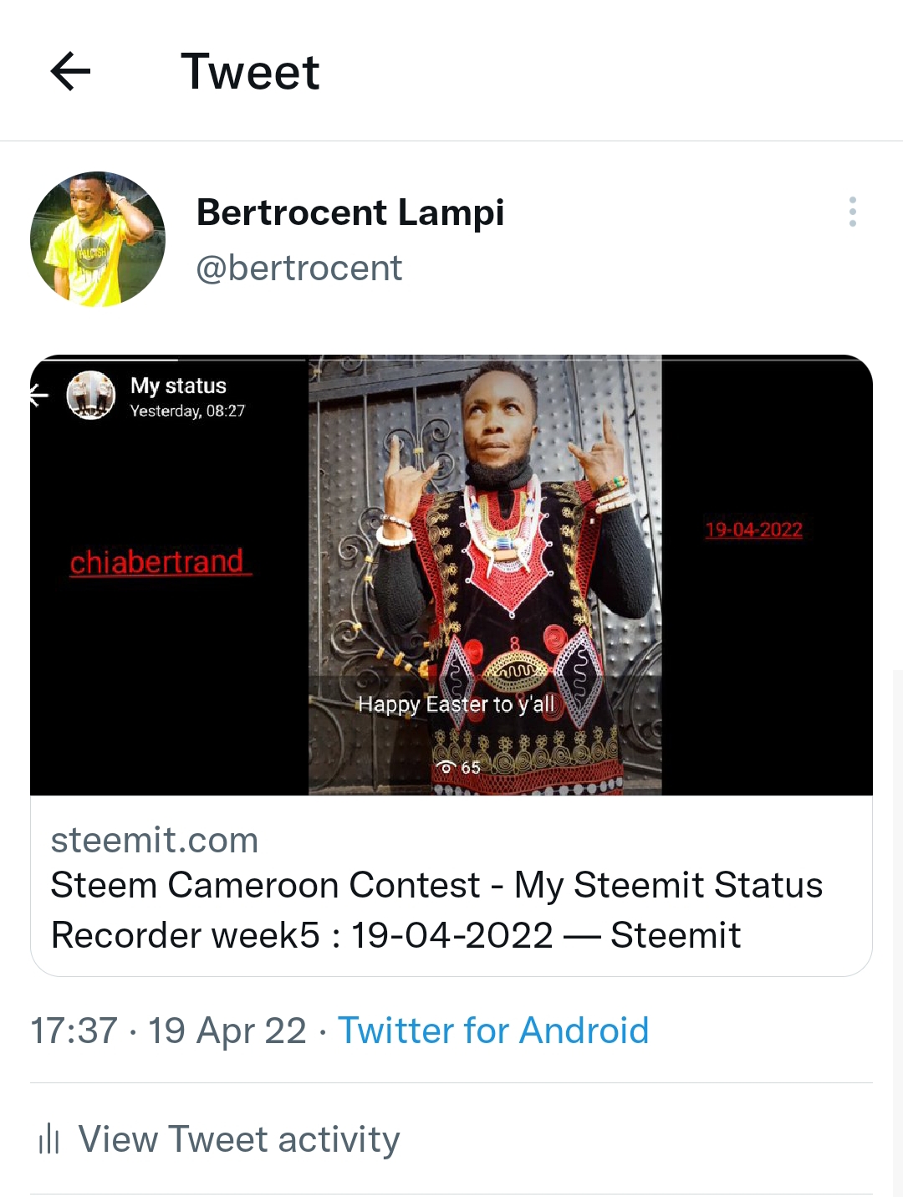
Task: Open View Tweet activity
Action: click(x=239, y=1139)
